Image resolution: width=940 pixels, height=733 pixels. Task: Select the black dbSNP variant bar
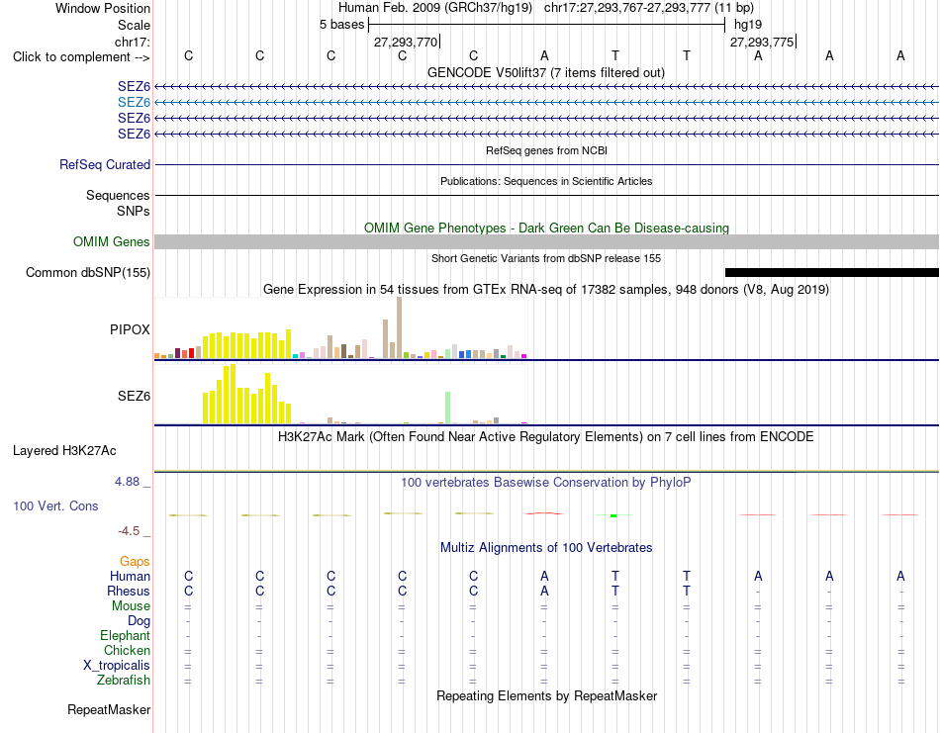click(x=832, y=273)
